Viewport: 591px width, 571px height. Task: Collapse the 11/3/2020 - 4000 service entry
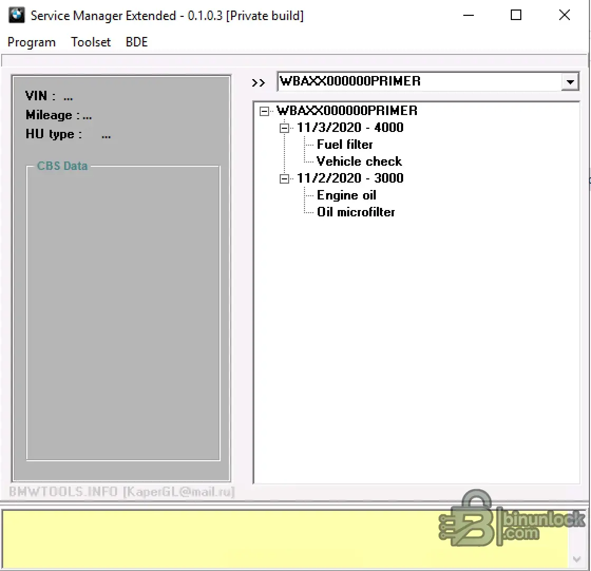284,128
